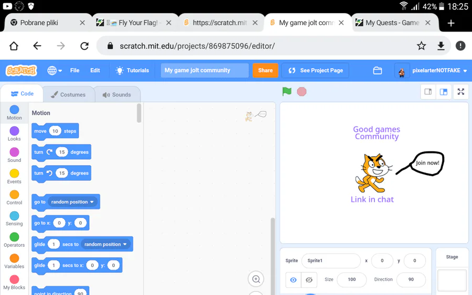
Task: Open Tutorials with the lightbulb
Action: (133, 70)
